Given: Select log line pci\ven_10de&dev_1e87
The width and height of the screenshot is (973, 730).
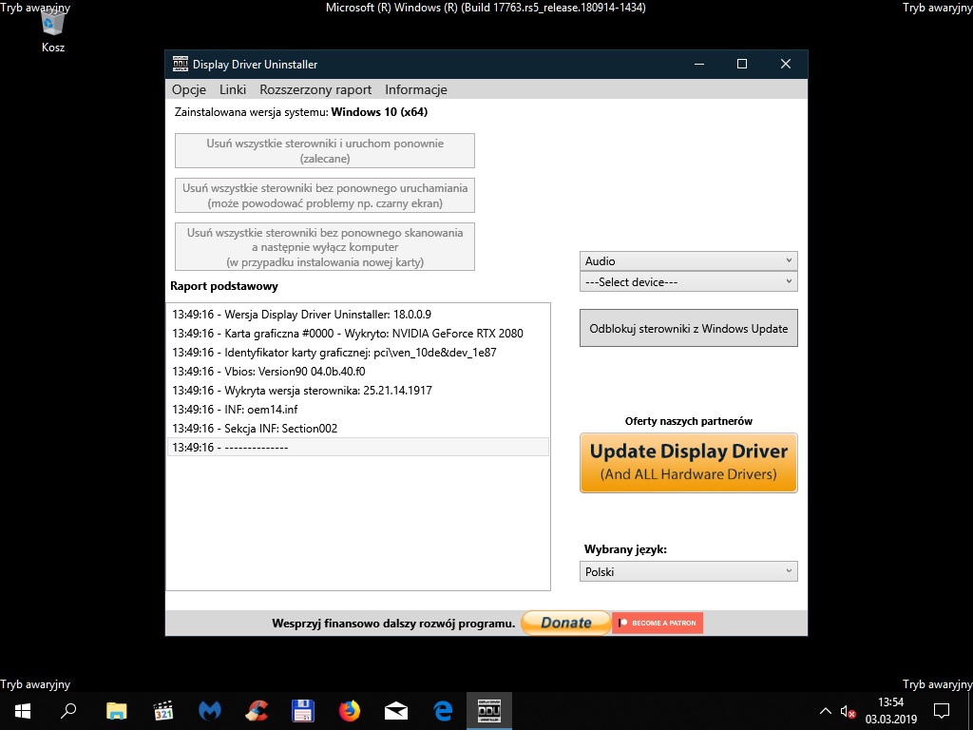Looking at the screenshot, I should pyautogui.click(x=358, y=353).
